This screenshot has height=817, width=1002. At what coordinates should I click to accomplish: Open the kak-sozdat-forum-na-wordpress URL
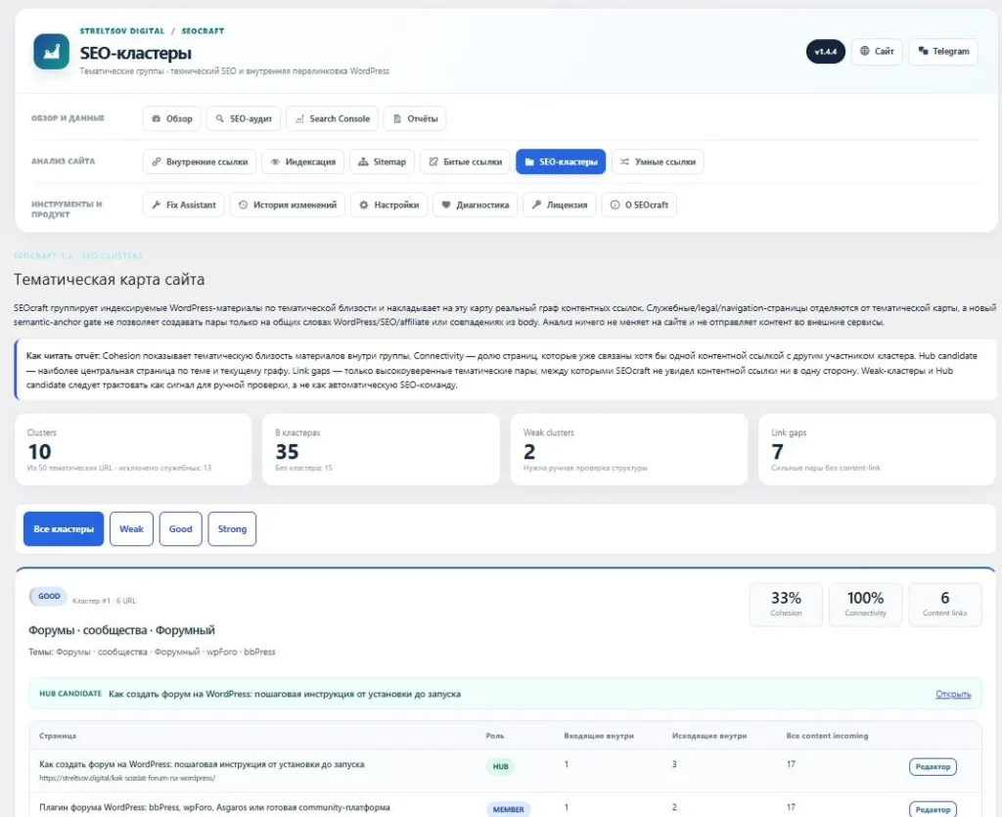click(x=127, y=778)
